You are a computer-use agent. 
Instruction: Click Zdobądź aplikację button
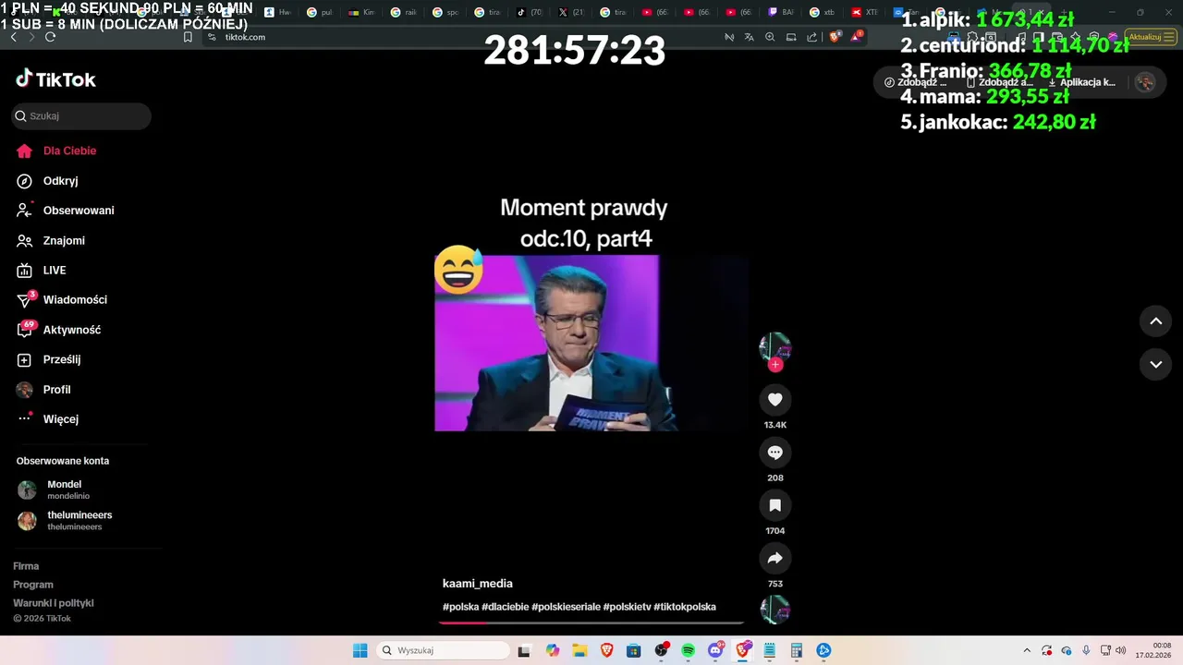tap(1000, 82)
